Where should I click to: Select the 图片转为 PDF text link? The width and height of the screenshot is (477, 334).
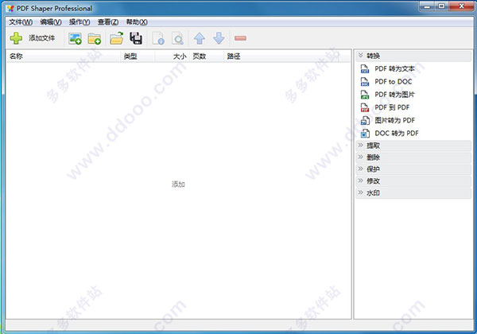395,120
